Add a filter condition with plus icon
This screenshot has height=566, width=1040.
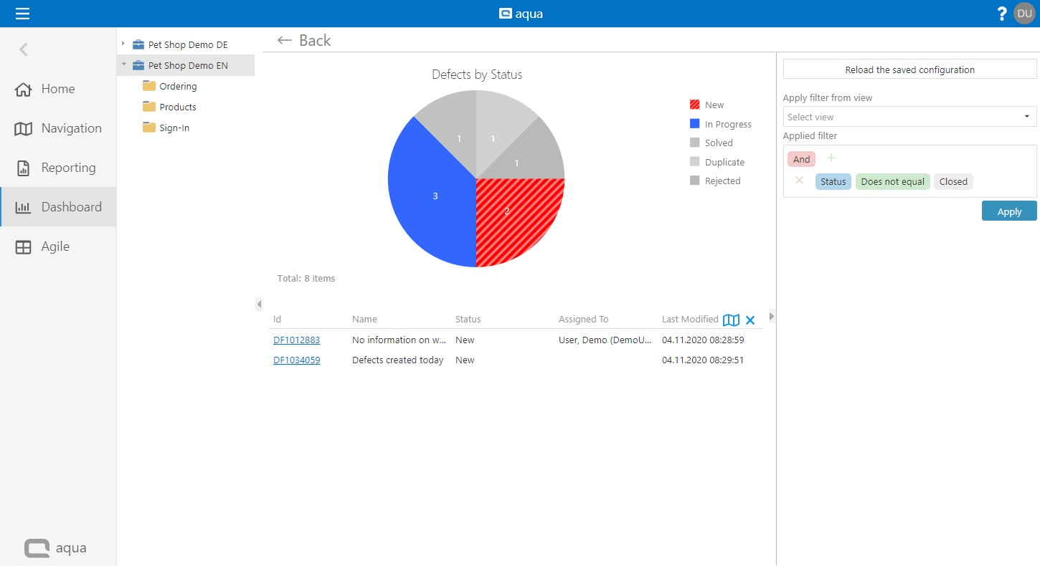pos(831,158)
